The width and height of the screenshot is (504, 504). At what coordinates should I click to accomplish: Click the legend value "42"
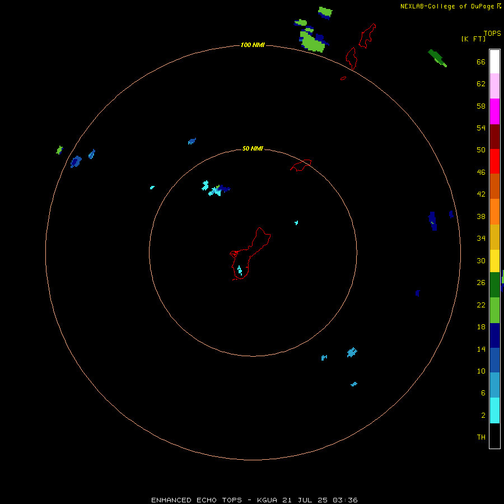tap(481, 194)
